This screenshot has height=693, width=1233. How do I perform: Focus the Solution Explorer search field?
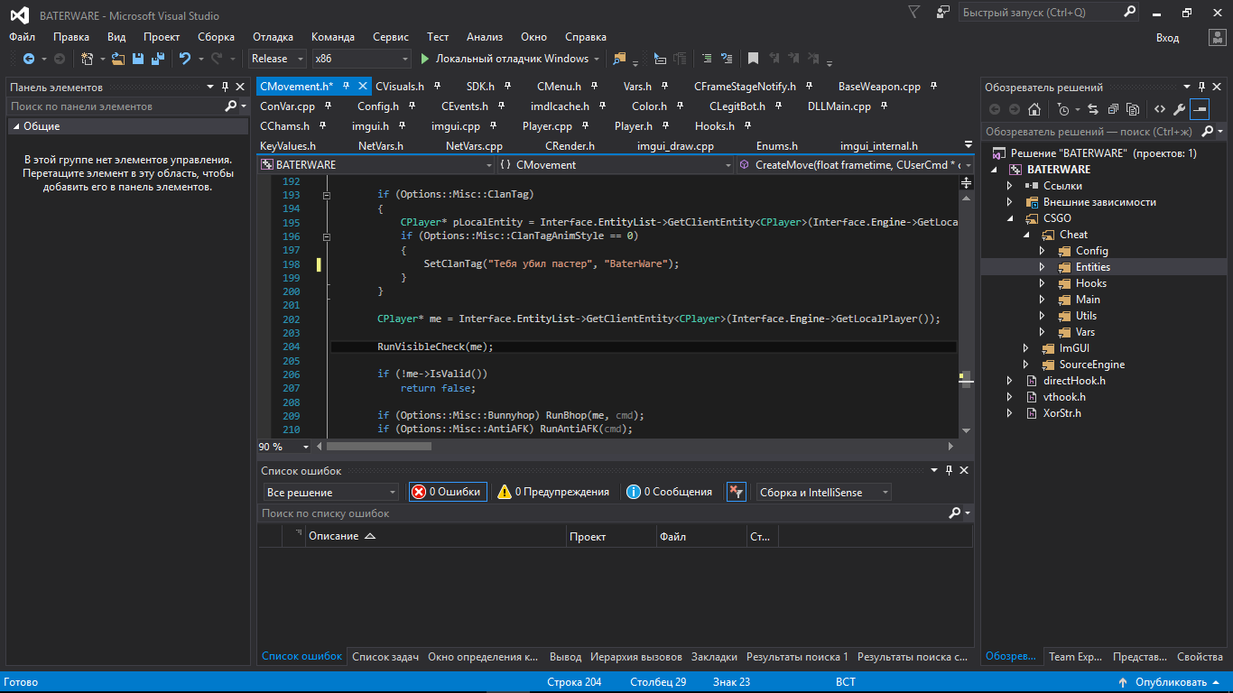pos(1093,132)
